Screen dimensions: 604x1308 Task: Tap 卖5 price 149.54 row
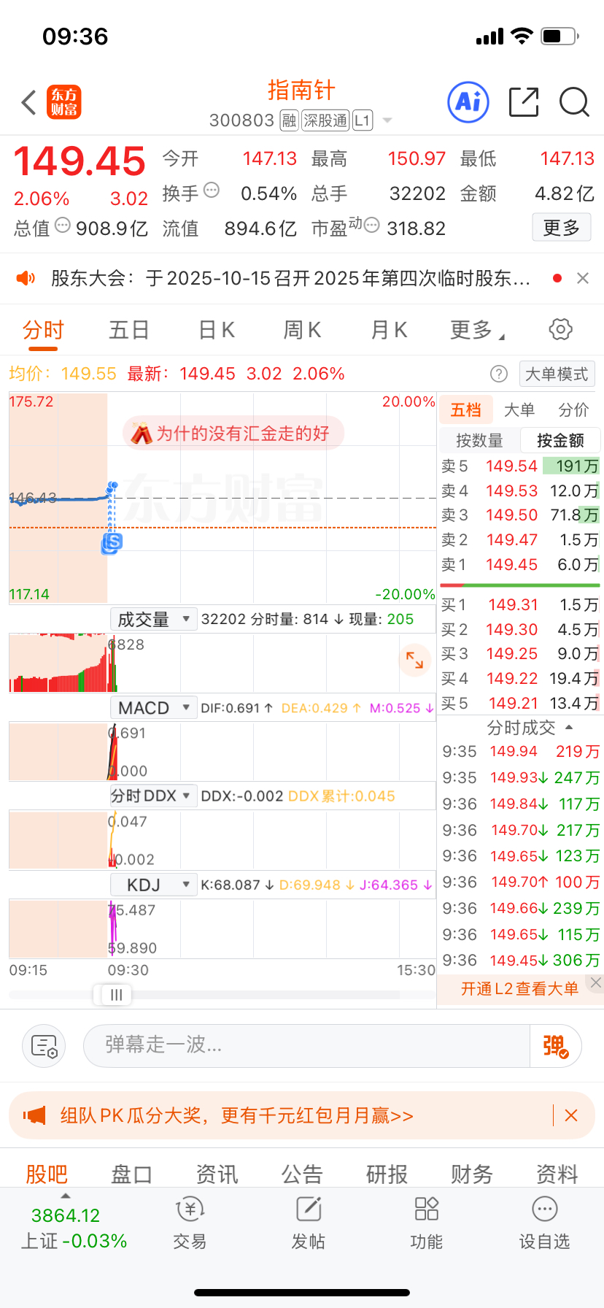519,466
